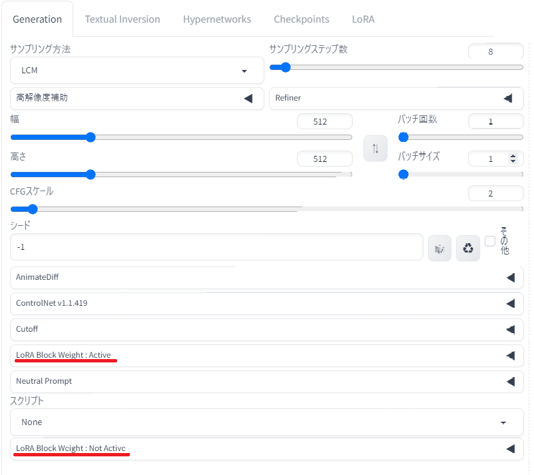Expand the AnimateDiff panel arrow

(x=510, y=277)
